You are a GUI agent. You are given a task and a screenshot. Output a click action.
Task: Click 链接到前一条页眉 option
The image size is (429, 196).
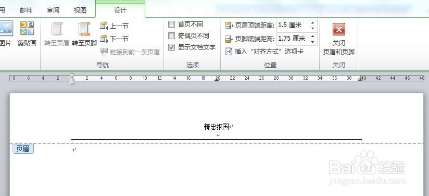[x=130, y=52]
